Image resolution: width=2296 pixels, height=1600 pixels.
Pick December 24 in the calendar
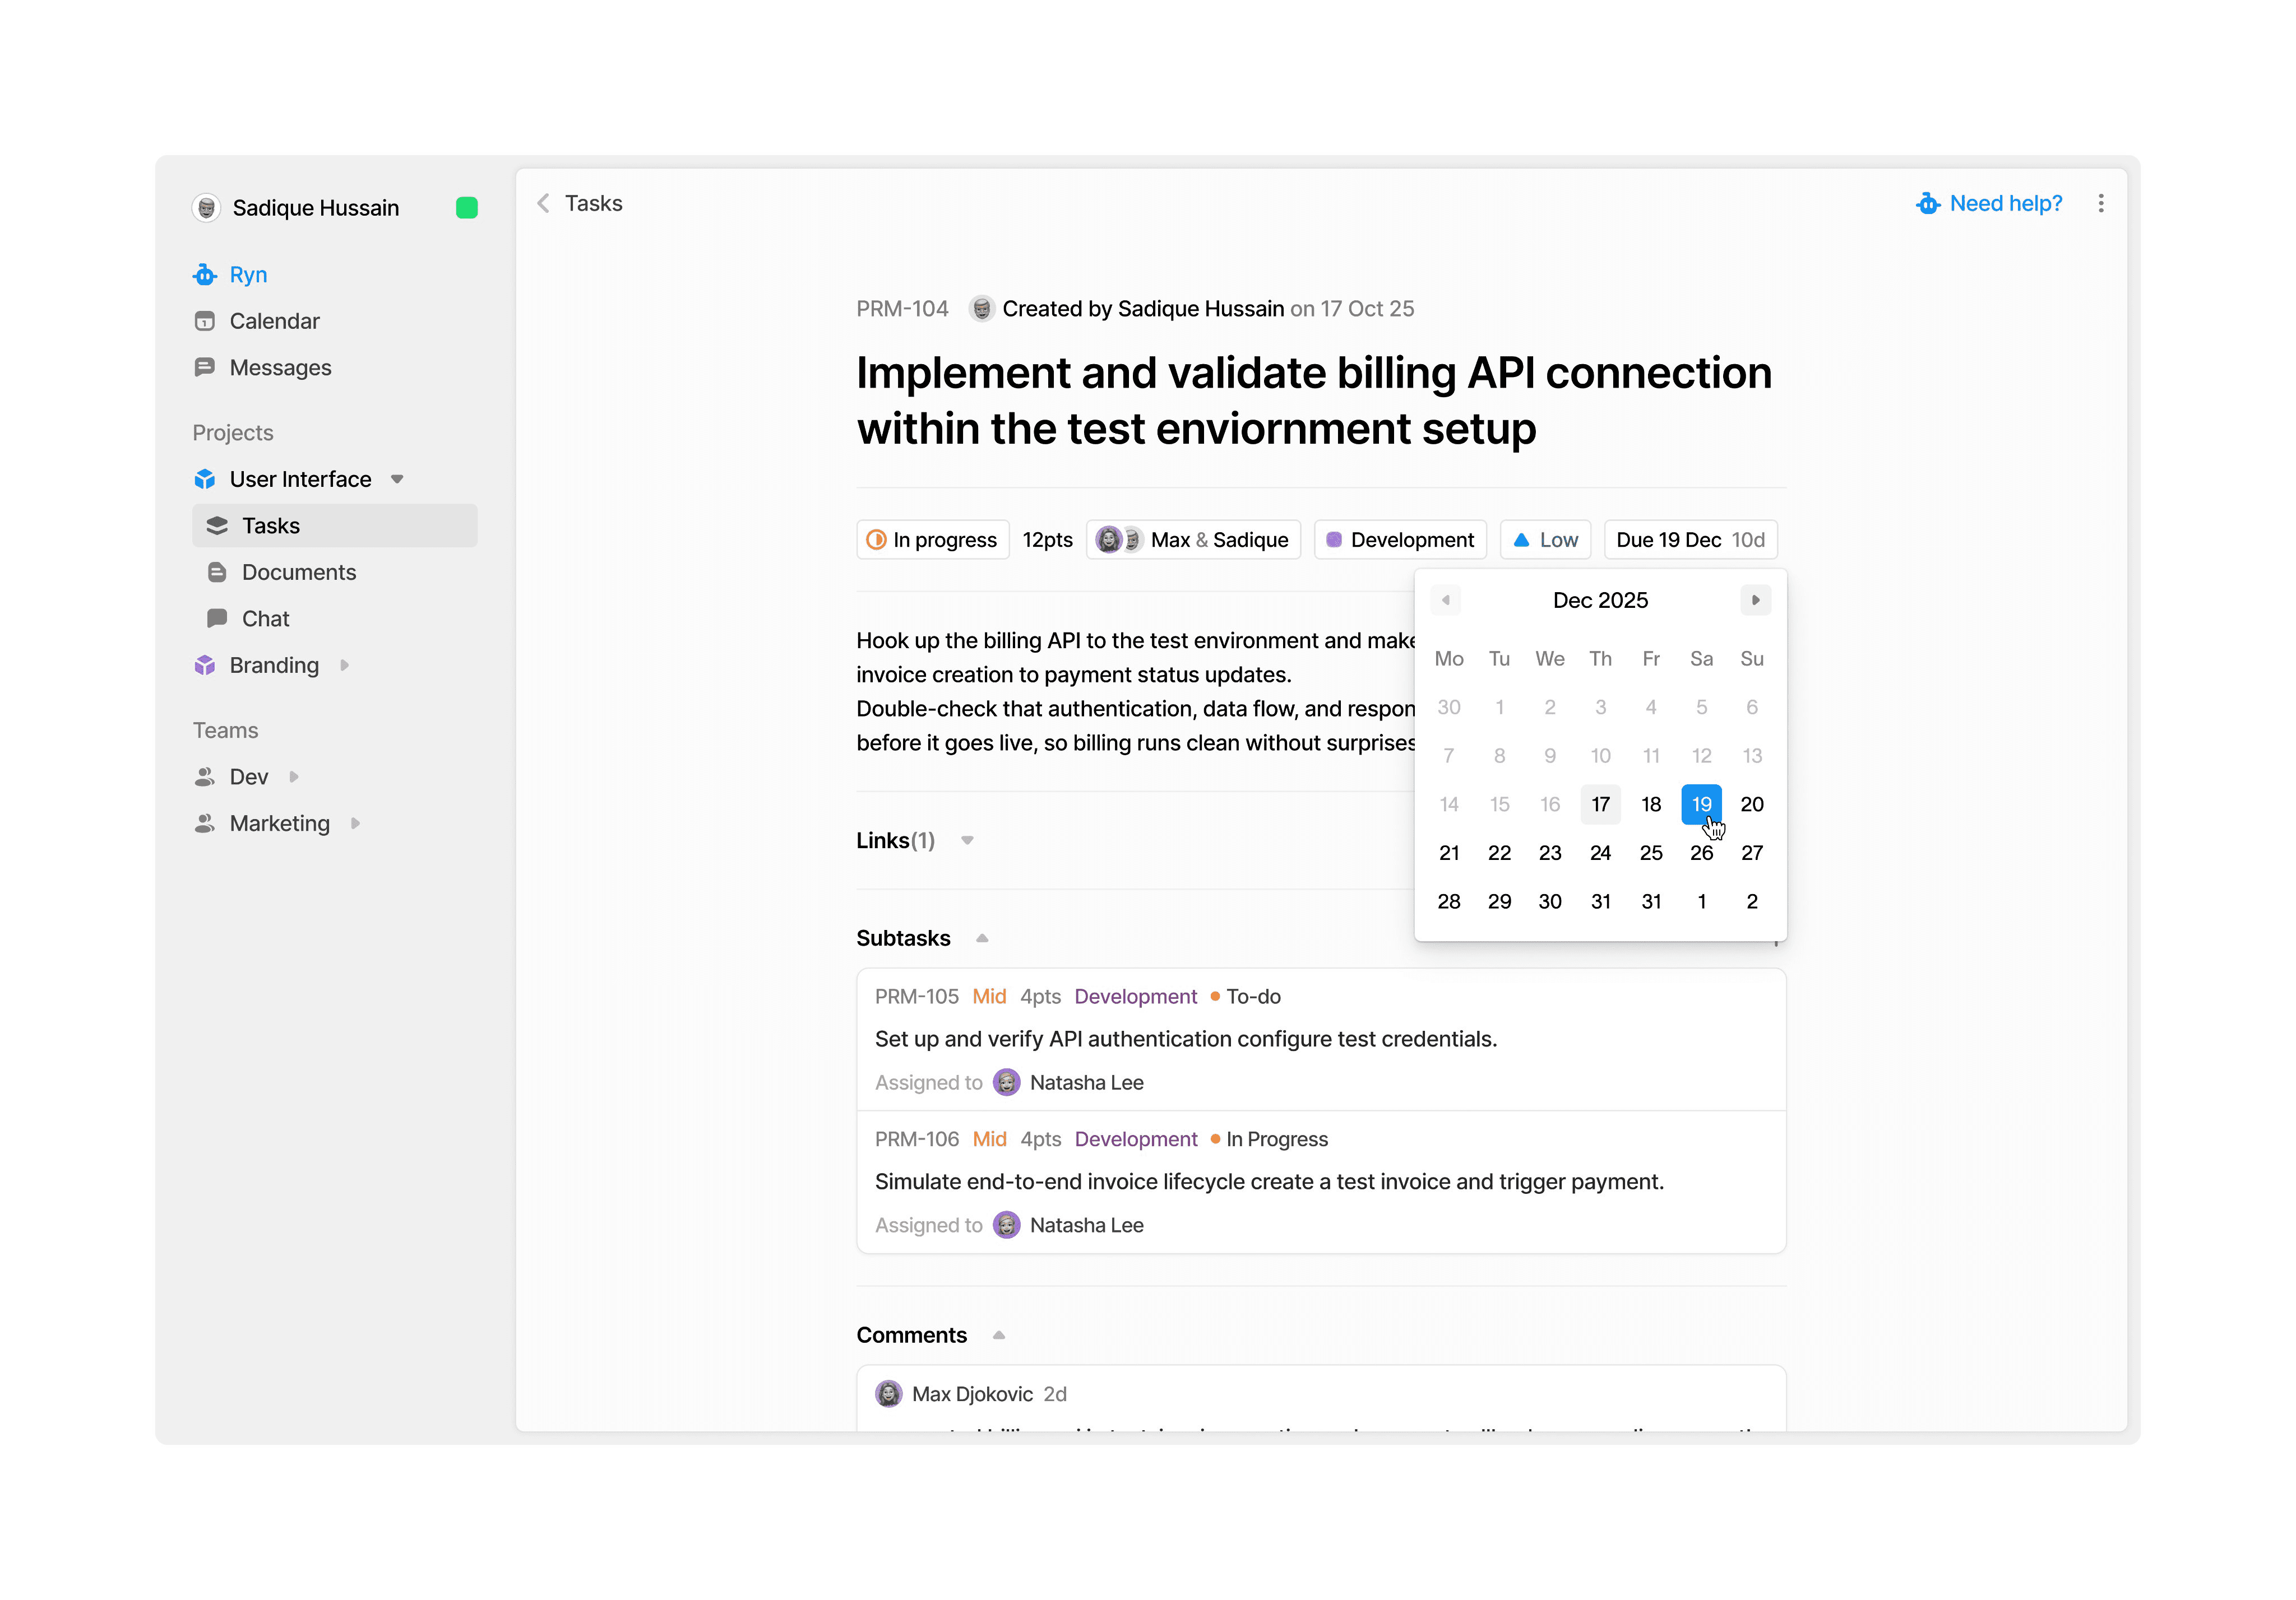coord(1600,853)
